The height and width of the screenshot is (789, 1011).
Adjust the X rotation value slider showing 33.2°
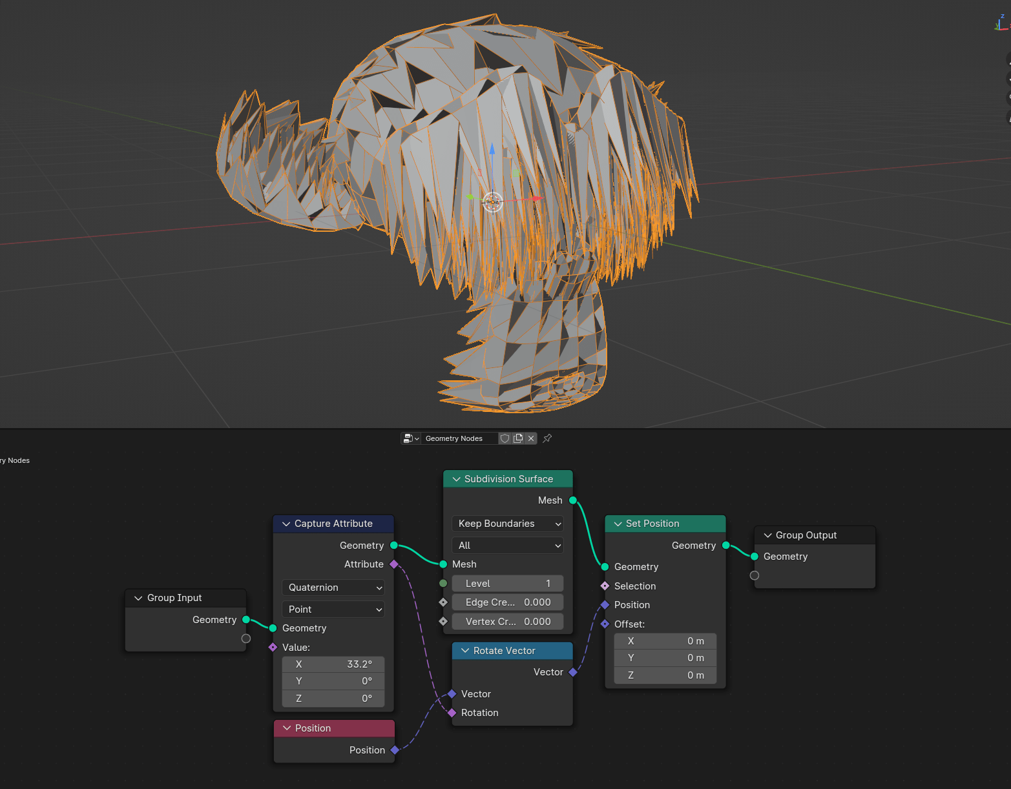point(333,664)
